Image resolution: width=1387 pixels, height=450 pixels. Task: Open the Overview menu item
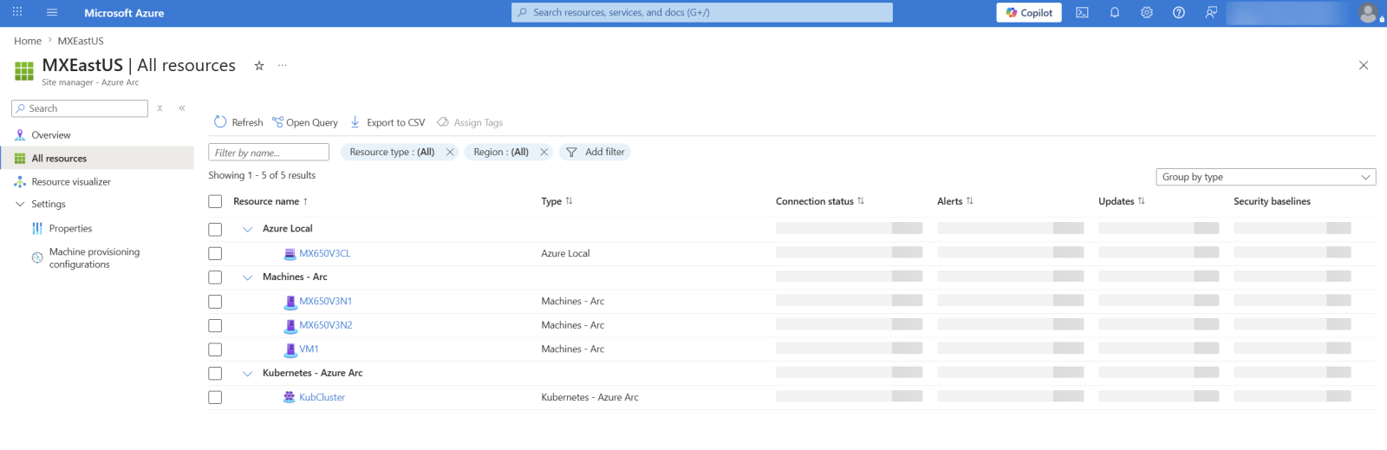pos(51,135)
